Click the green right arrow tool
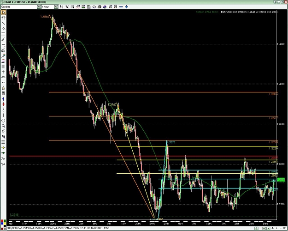The image size is (288, 231). click(3, 153)
